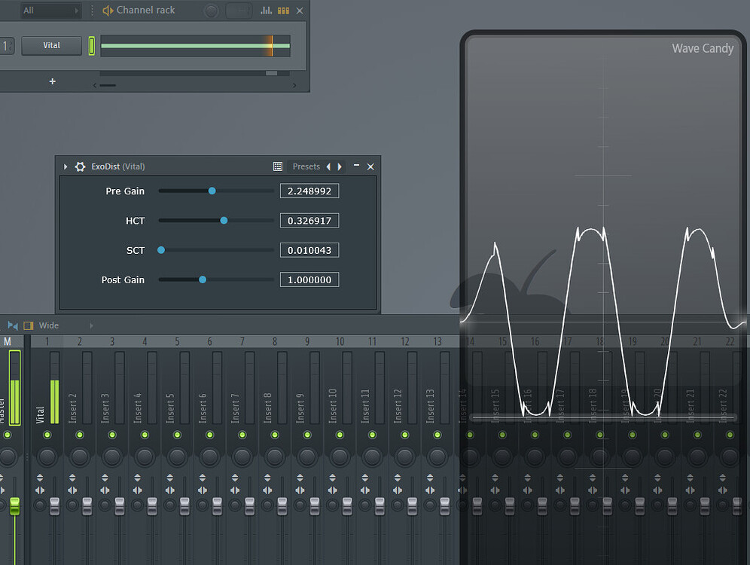Viewport: 750px width, 565px height.
Task: Mute the Vital mixer track's green light
Action: [x=47, y=435]
